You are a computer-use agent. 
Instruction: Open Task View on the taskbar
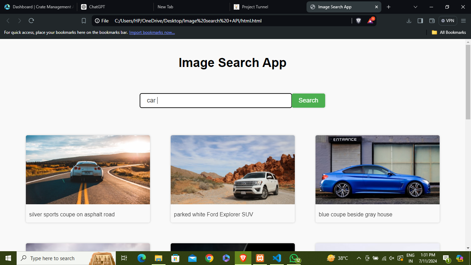pos(124,258)
